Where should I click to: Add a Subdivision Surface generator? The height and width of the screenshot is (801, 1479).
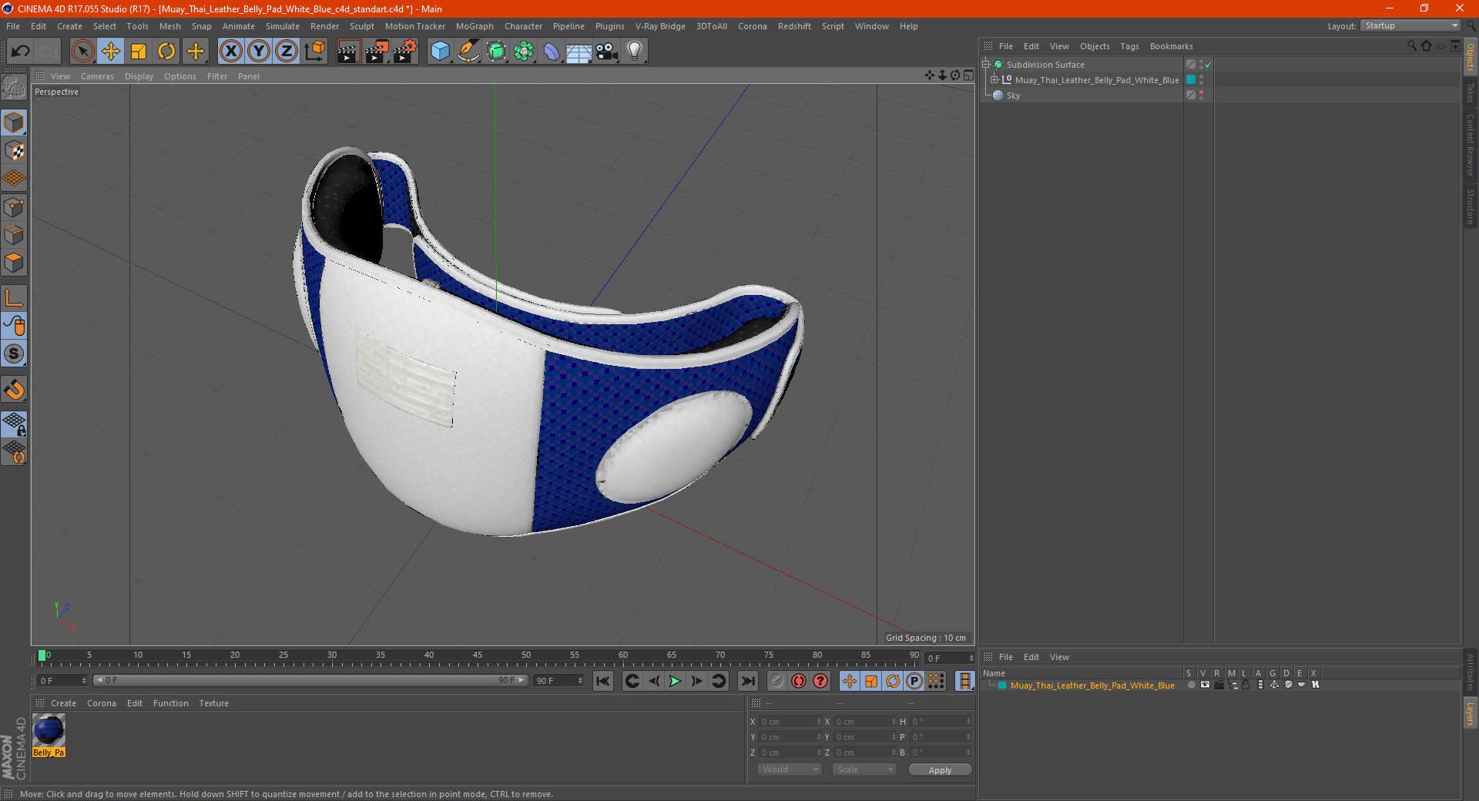click(496, 52)
